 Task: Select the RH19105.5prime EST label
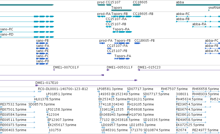tap(140, 104)
